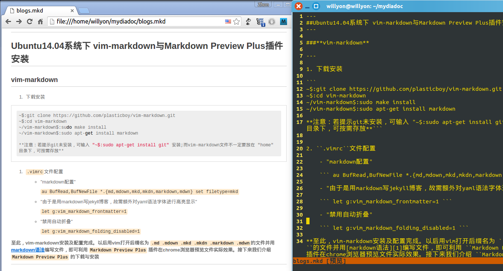The image size is (503, 271).
Task: Click "禁用自动折叠" bullet in preview
Action: coord(56,221)
